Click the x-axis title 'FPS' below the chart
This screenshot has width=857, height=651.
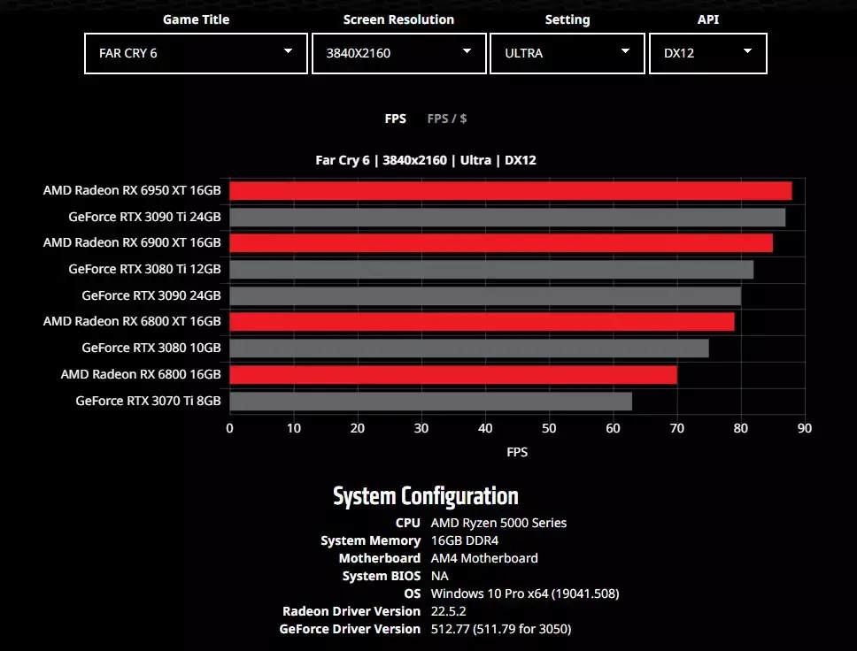click(x=517, y=452)
